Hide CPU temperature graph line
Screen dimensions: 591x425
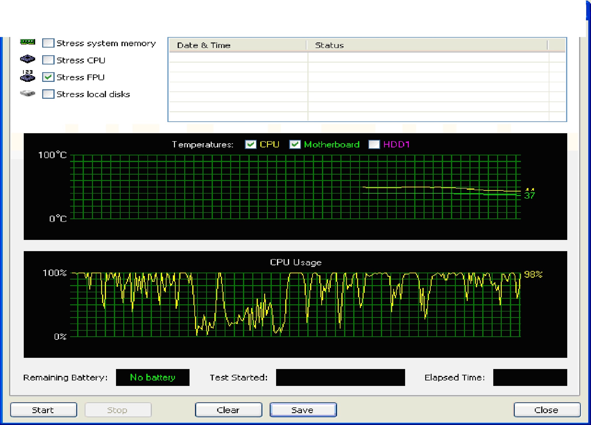[x=250, y=144]
